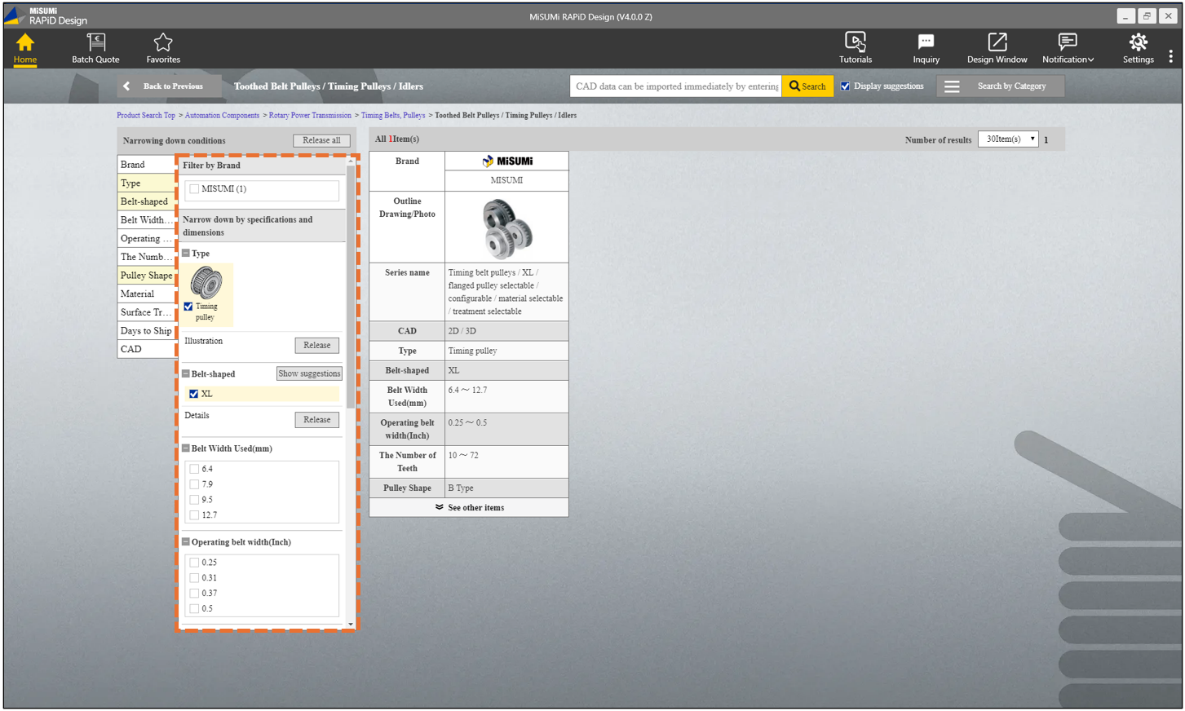The height and width of the screenshot is (711, 1185).
Task: Open the Home icon in the toolbar
Action: point(25,43)
